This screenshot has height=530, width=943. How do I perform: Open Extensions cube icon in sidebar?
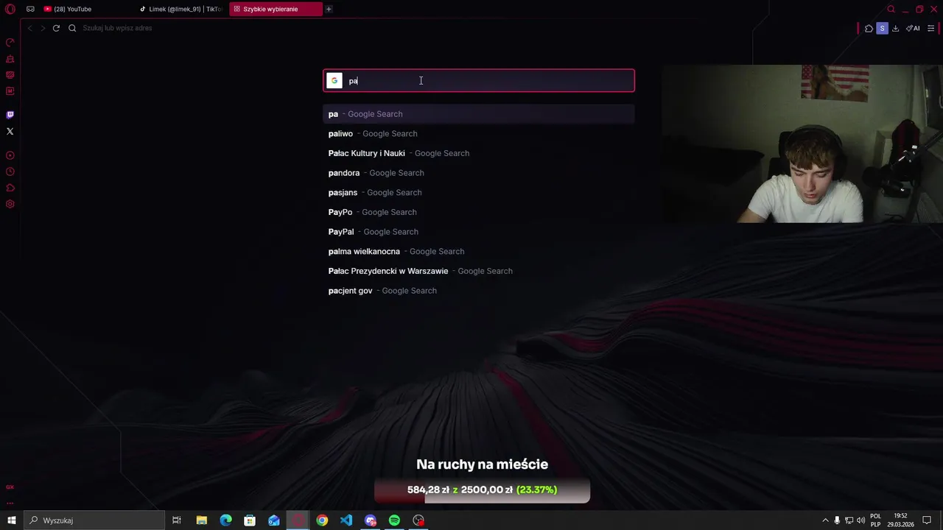10,188
